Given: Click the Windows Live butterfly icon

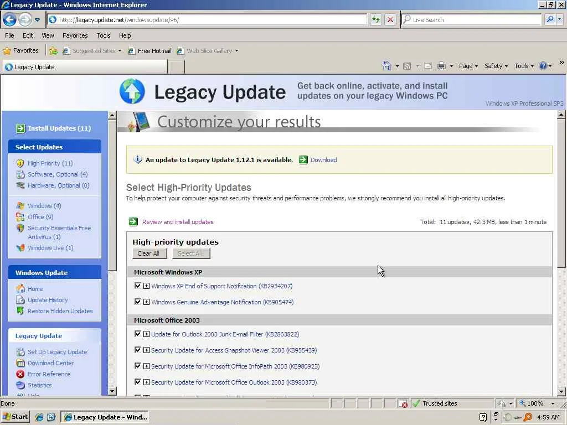Looking at the screenshot, I should pyautogui.click(x=20, y=248).
